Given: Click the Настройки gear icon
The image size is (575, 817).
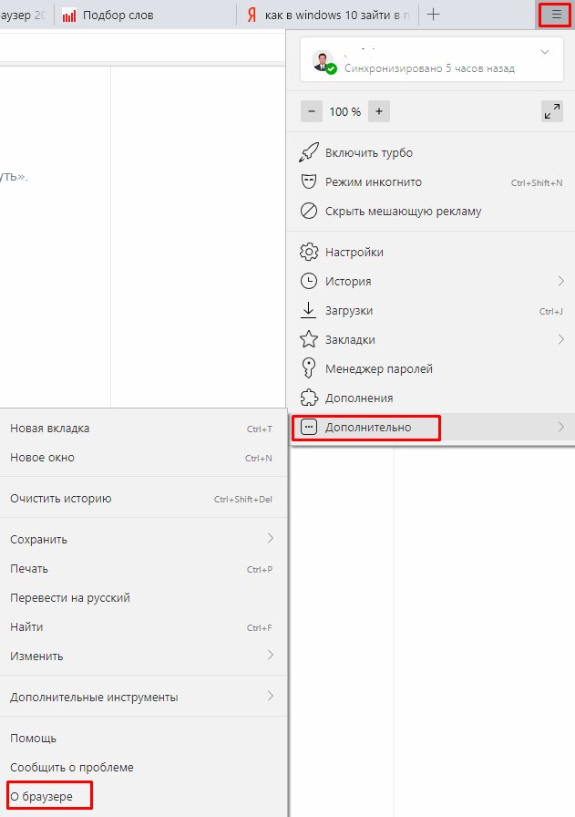Looking at the screenshot, I should click(309, 252).
